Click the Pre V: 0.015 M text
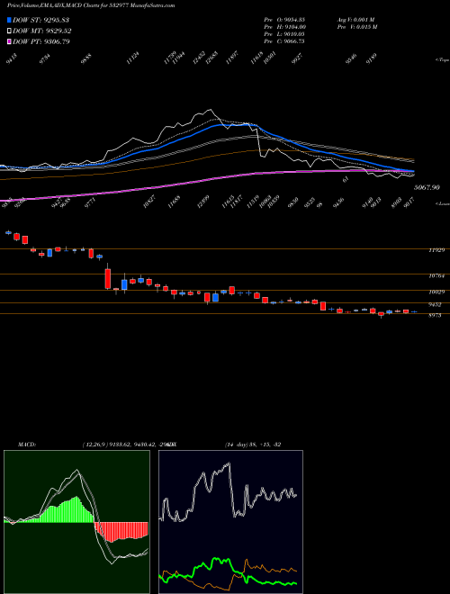The image size is (450, 594). click(x=356, y=27)
